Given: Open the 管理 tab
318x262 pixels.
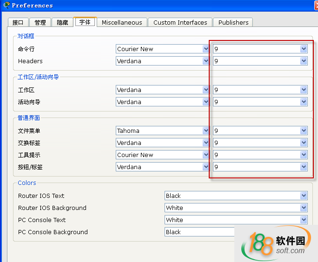Looking at the screenshot, I should click(x=40, y=22).
